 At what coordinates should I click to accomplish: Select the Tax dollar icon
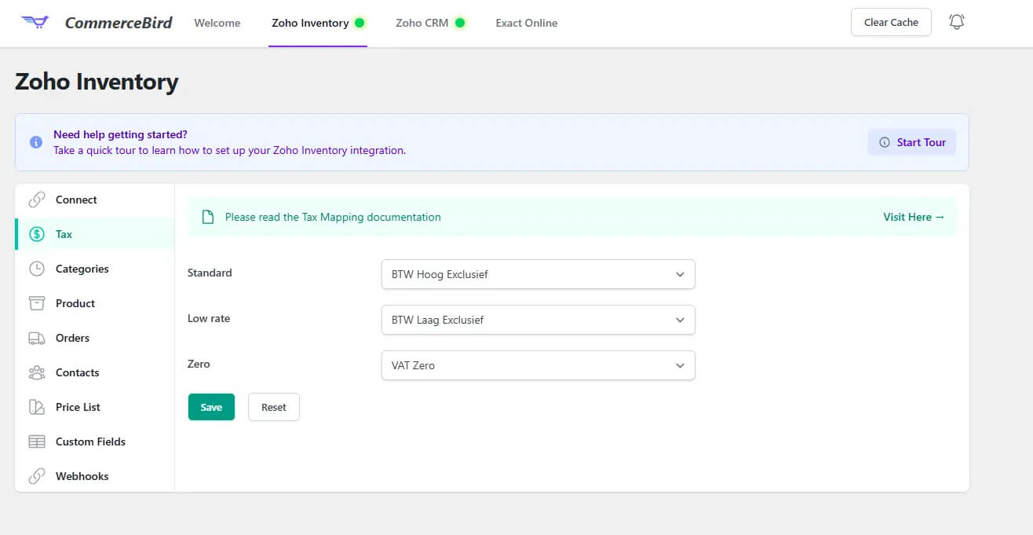point(36,234)
